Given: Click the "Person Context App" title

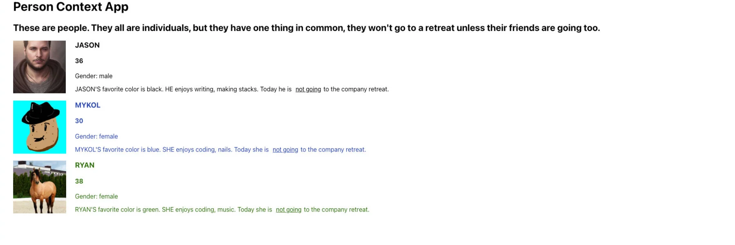Looking at the screenshot, I should 71,7.
